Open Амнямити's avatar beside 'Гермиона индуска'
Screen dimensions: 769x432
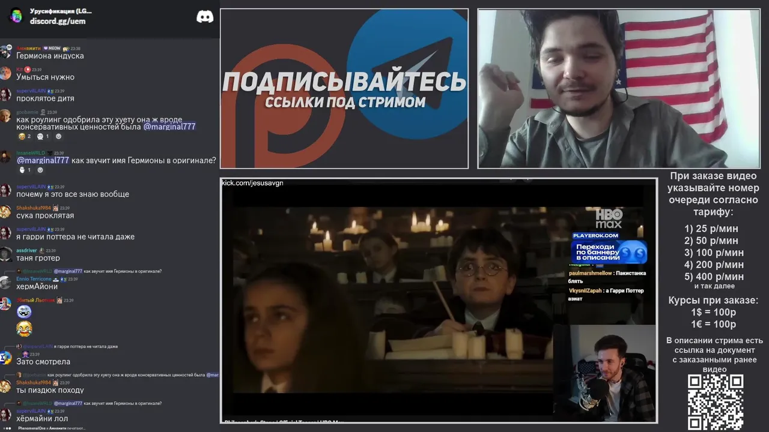5,52
